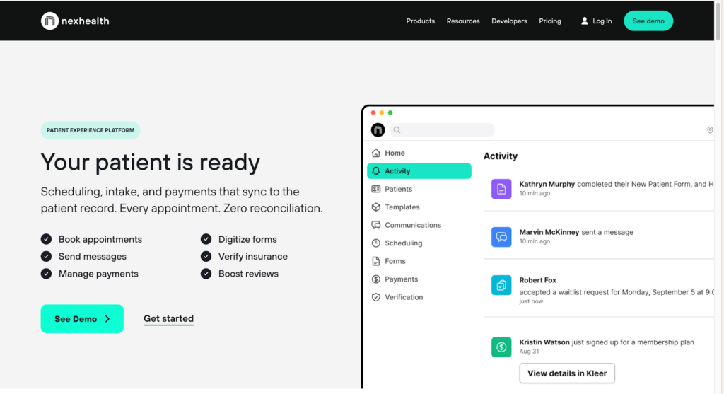Click the NexHealth logo in the header
Screen dimensions: 724x394
[x=75, y=21]
